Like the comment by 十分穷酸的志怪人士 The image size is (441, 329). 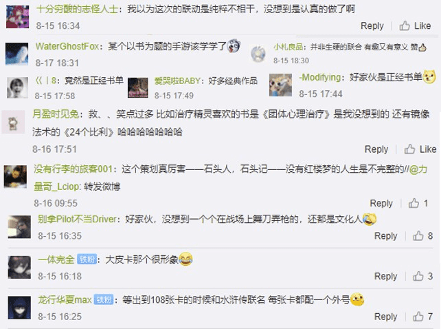click(415, 26)
